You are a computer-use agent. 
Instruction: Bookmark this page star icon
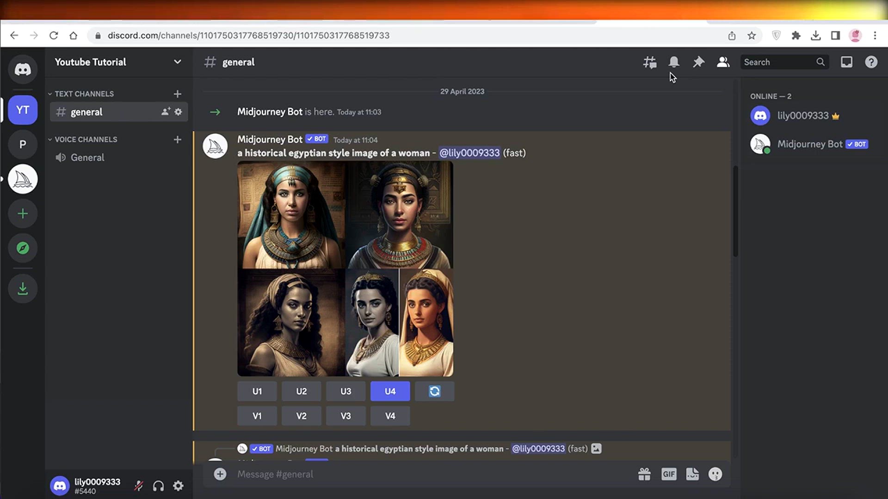(752, 36)
